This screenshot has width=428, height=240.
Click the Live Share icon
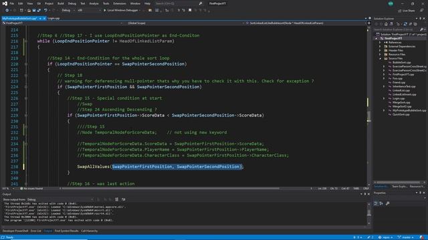tap(400, 11)
